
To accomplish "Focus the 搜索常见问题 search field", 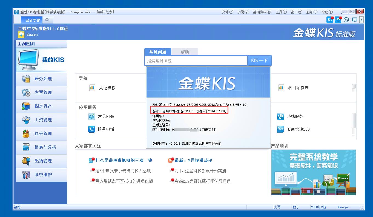I will coord(196,61).
